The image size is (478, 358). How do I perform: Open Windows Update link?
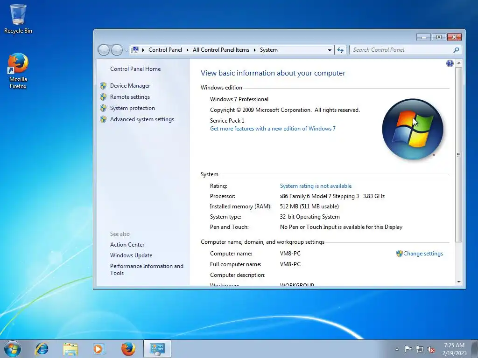[x=131, y=255]
